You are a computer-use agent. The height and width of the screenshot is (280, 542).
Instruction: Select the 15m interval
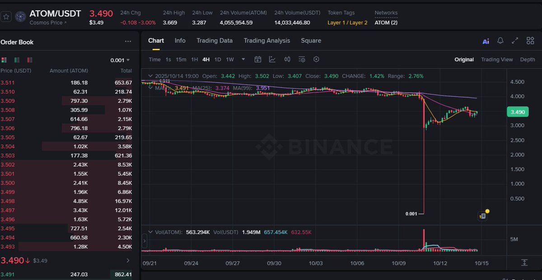(x=181, y=60)
